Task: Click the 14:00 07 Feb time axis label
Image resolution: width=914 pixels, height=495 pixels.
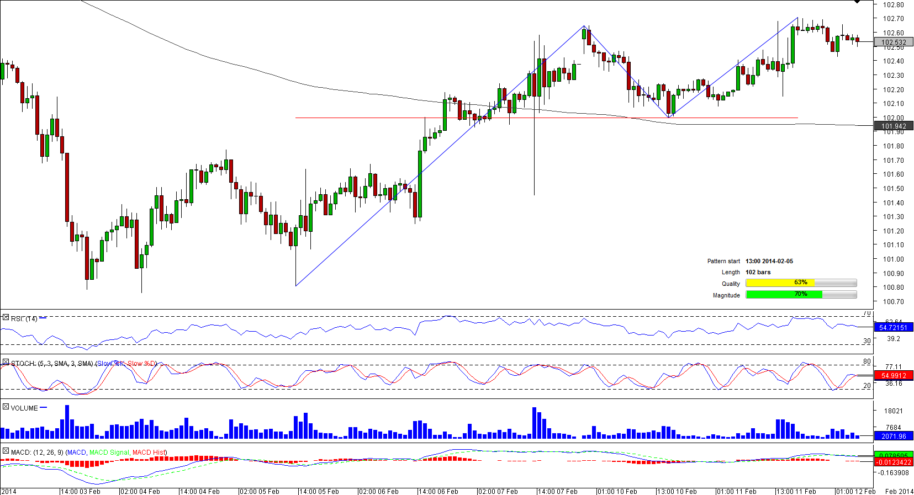Action: (557, 491)
